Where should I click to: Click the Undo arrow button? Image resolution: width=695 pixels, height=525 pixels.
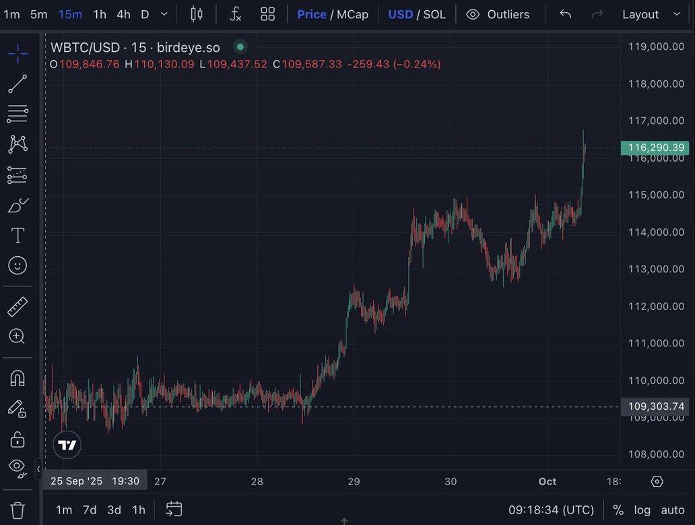[x=565, y=14]
